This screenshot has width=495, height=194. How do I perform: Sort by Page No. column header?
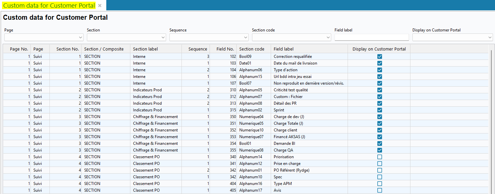tap(19, 49)
